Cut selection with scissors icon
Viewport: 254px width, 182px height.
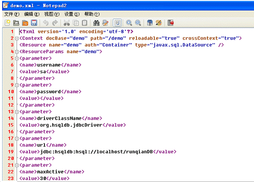pos(67,23)
